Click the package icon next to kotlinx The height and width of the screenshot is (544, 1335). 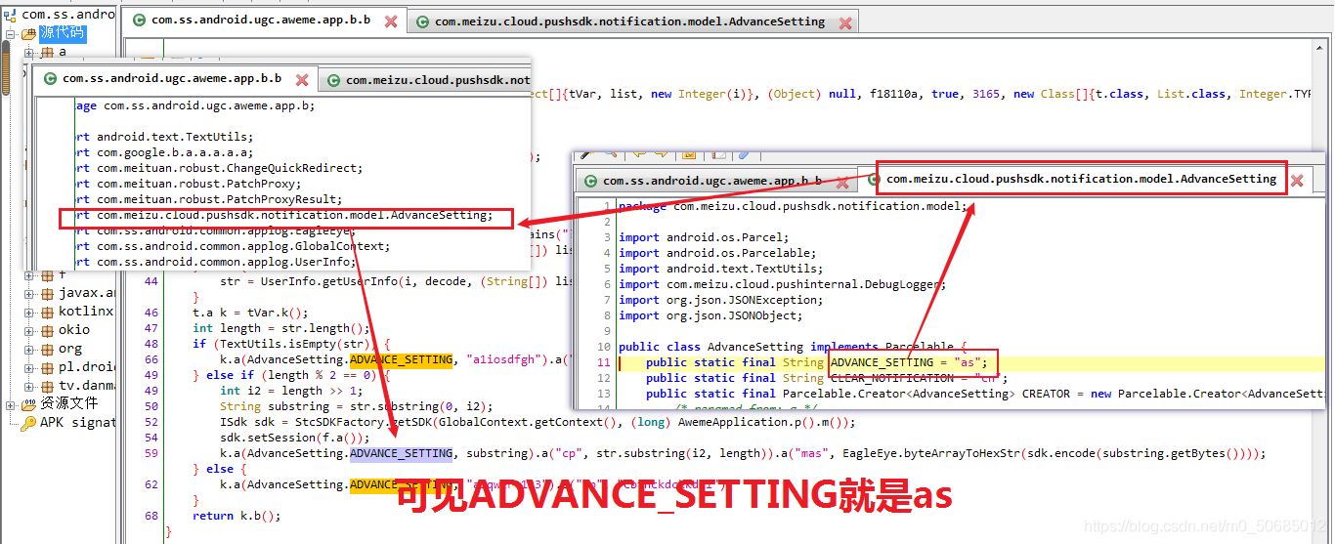click(46, 312)
